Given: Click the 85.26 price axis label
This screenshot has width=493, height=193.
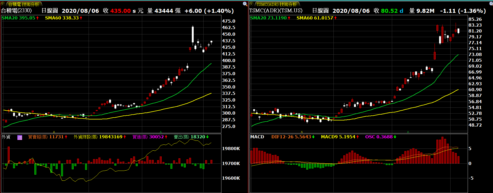Looking at the screenshot, I should point(475,19).
